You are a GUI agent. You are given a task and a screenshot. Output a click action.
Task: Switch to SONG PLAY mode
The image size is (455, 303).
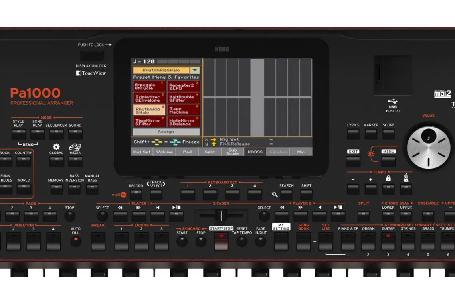point(38,134)
